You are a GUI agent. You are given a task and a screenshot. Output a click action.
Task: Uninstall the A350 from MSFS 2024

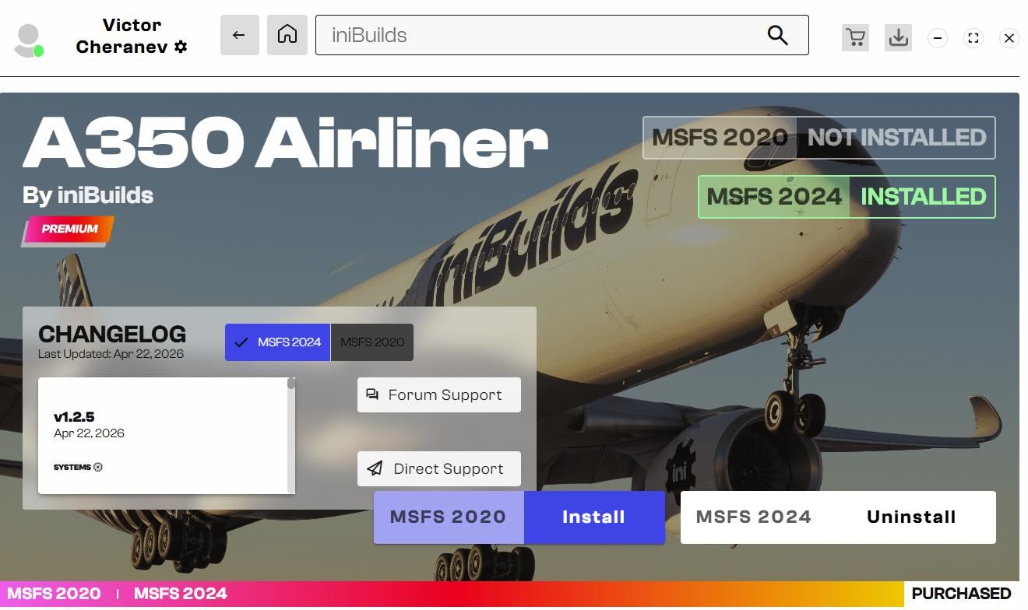[910, 517]
